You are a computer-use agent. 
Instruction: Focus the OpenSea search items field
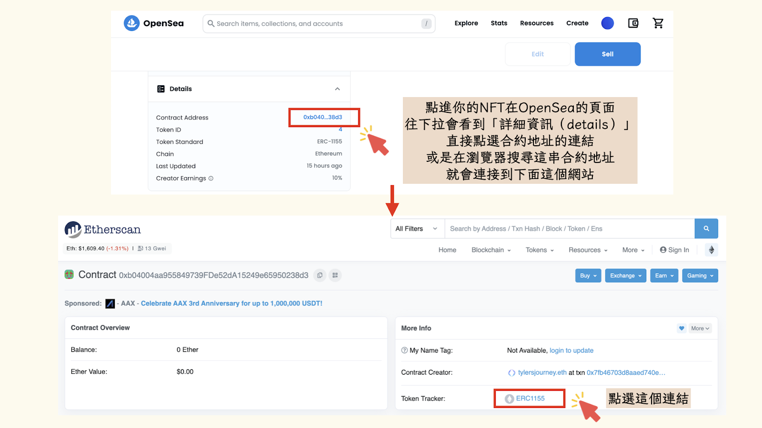point(318,23)
